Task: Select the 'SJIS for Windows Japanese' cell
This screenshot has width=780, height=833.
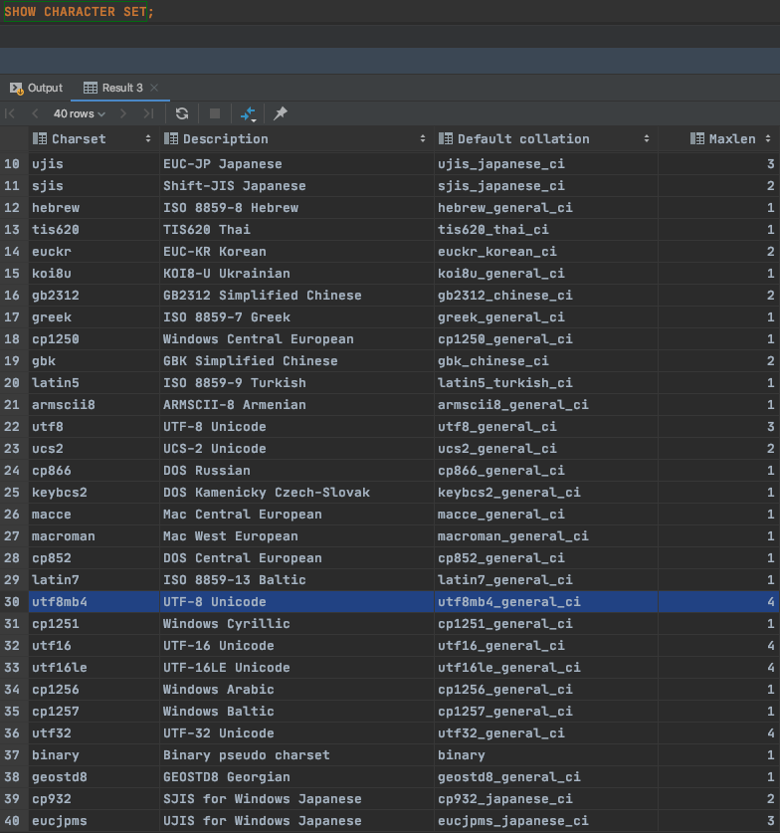Action: (x=296, y=799)
